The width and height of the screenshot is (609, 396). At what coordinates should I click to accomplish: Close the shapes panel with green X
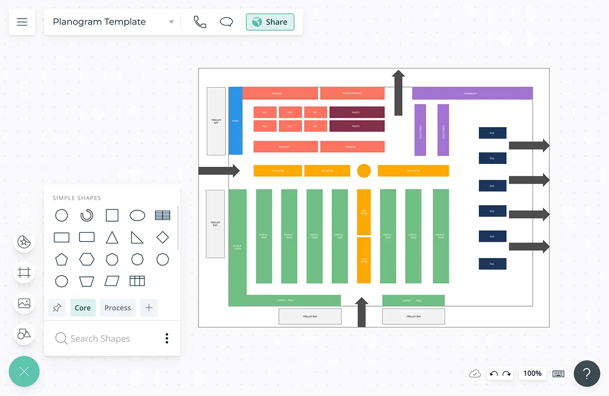24,371
